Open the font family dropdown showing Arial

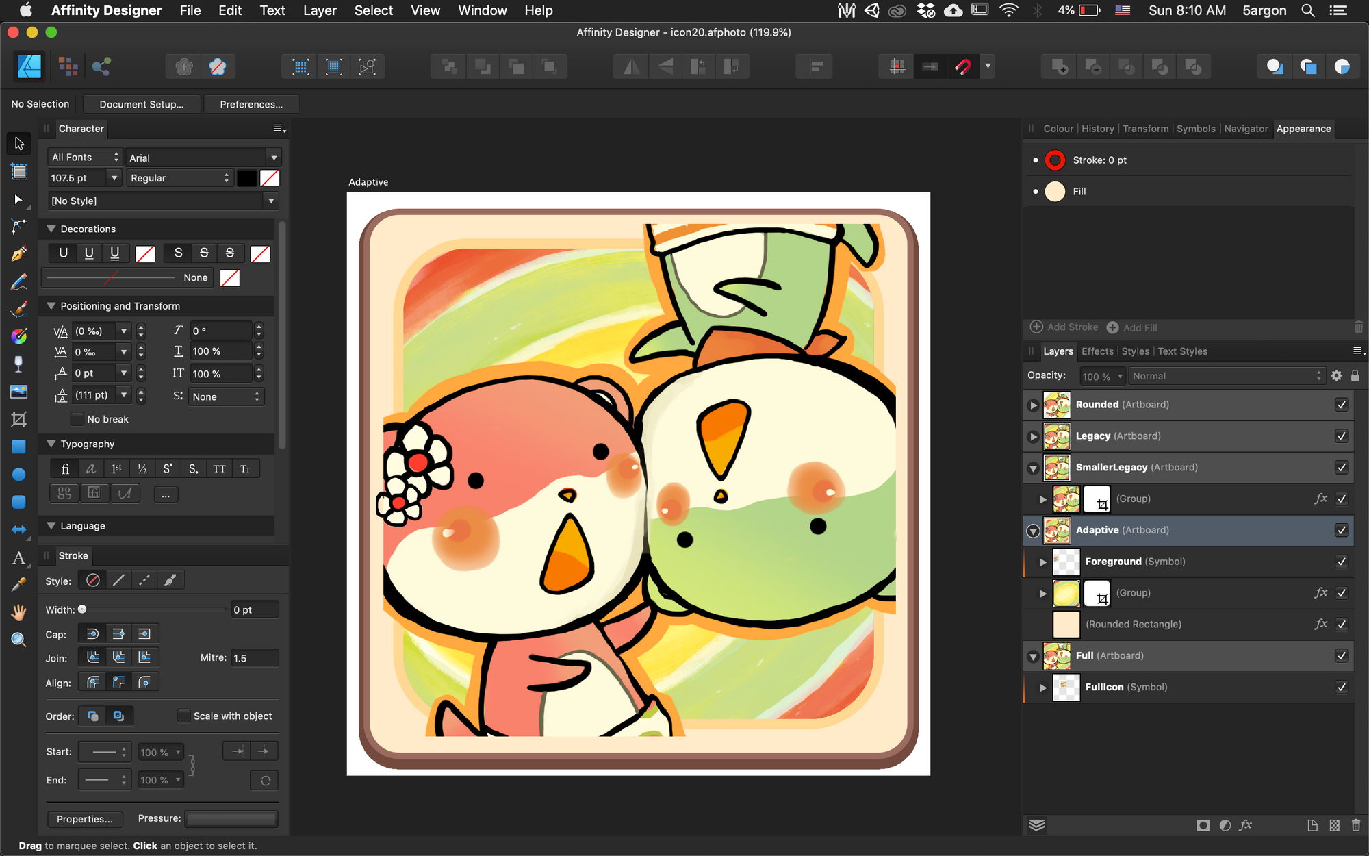pos(274,157)
